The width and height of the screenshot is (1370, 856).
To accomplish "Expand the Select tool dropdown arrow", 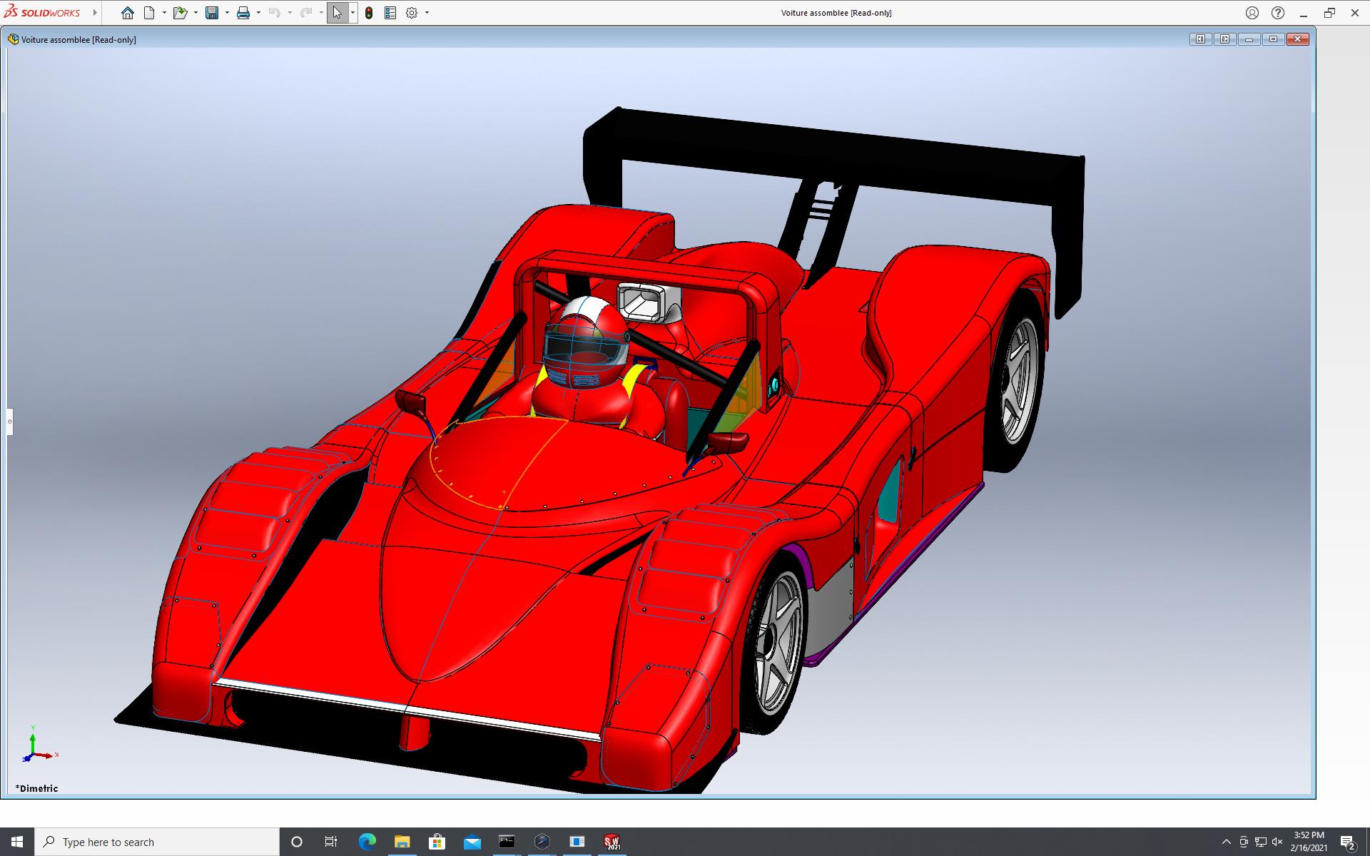I will pos(352,13).
